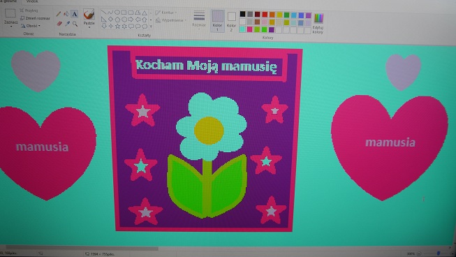
Task: Select the Fill with color bucket tool
Action: pyautogui.click(x=66, y=14)
